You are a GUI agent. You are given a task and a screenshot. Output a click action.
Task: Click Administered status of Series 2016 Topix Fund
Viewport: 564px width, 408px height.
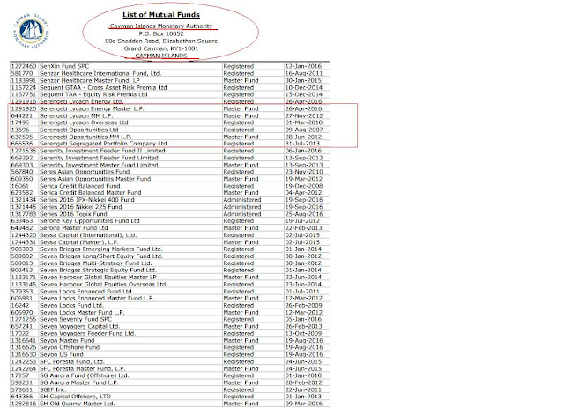pyautogui.click(x=242, y=214)
